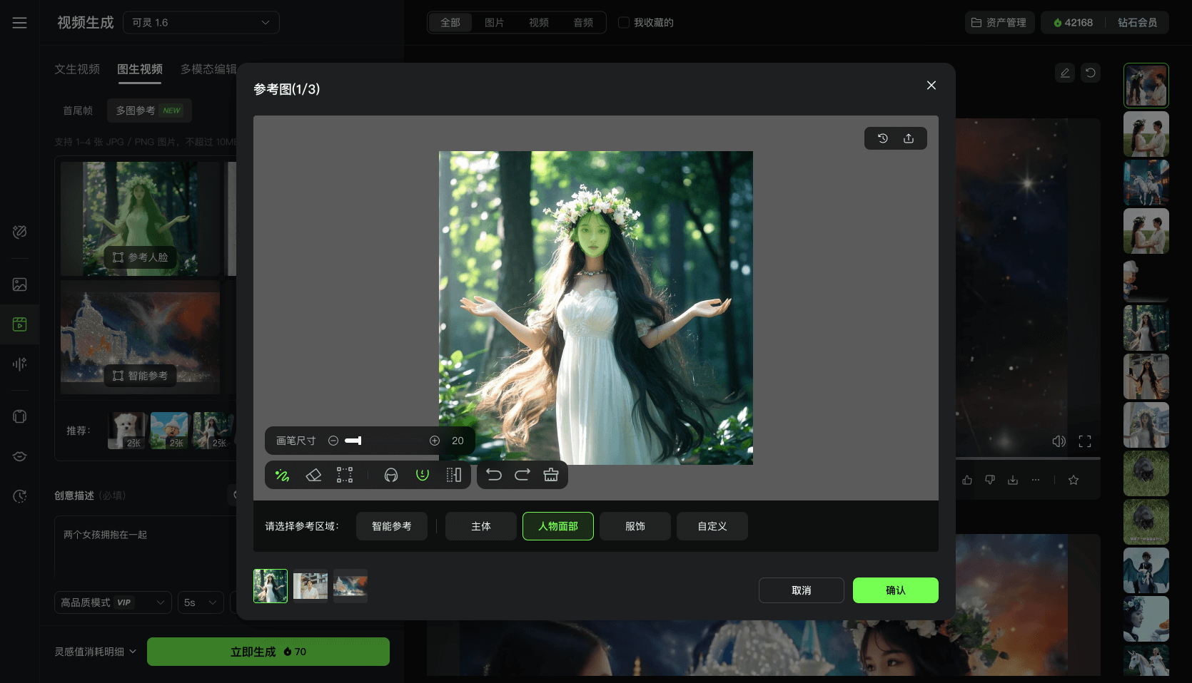Toggle the video volume icon
Screen dimensions: 1192x683
coord(1059,441)
